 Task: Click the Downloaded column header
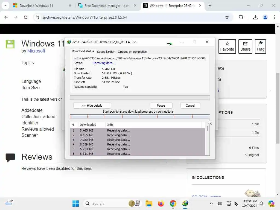click(x=92, y=125)
